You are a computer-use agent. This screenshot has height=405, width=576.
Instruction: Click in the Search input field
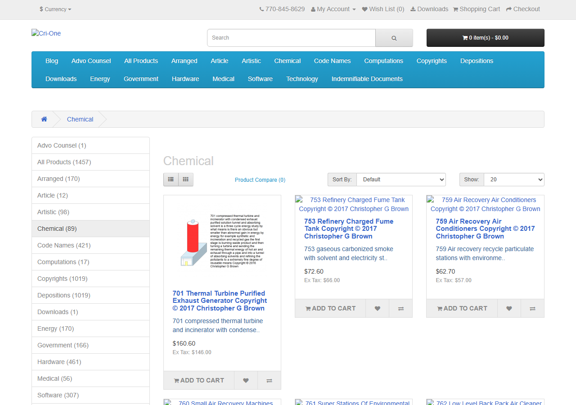291,38
